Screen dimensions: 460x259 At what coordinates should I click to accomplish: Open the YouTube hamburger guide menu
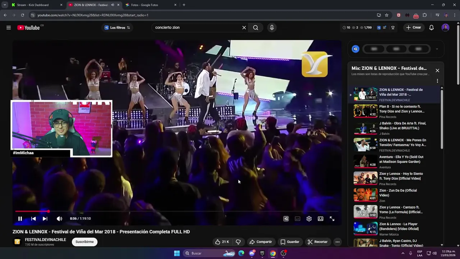(9, 28)
